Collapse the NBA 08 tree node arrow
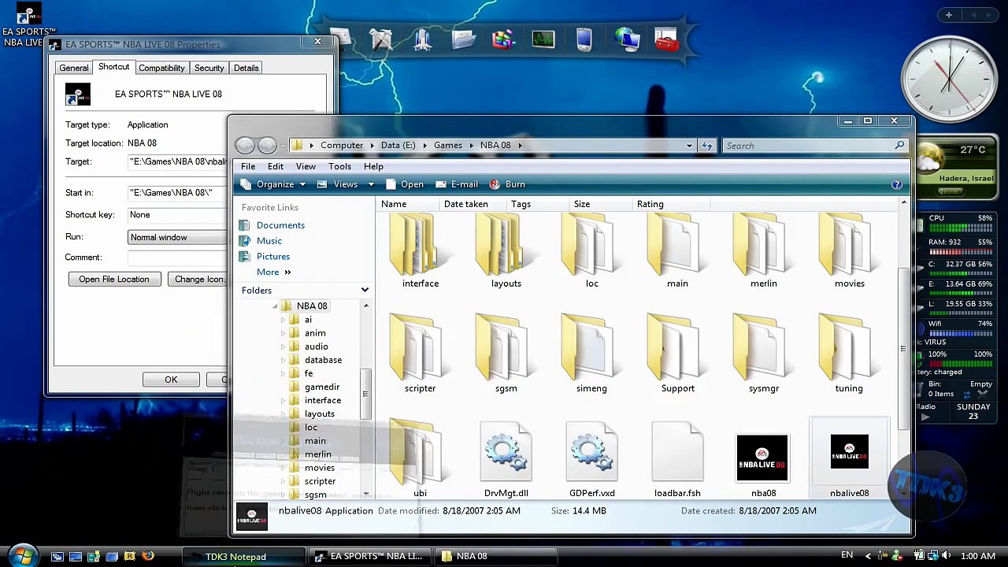Screen dimensions: 1008x567 tap(275, 306)
